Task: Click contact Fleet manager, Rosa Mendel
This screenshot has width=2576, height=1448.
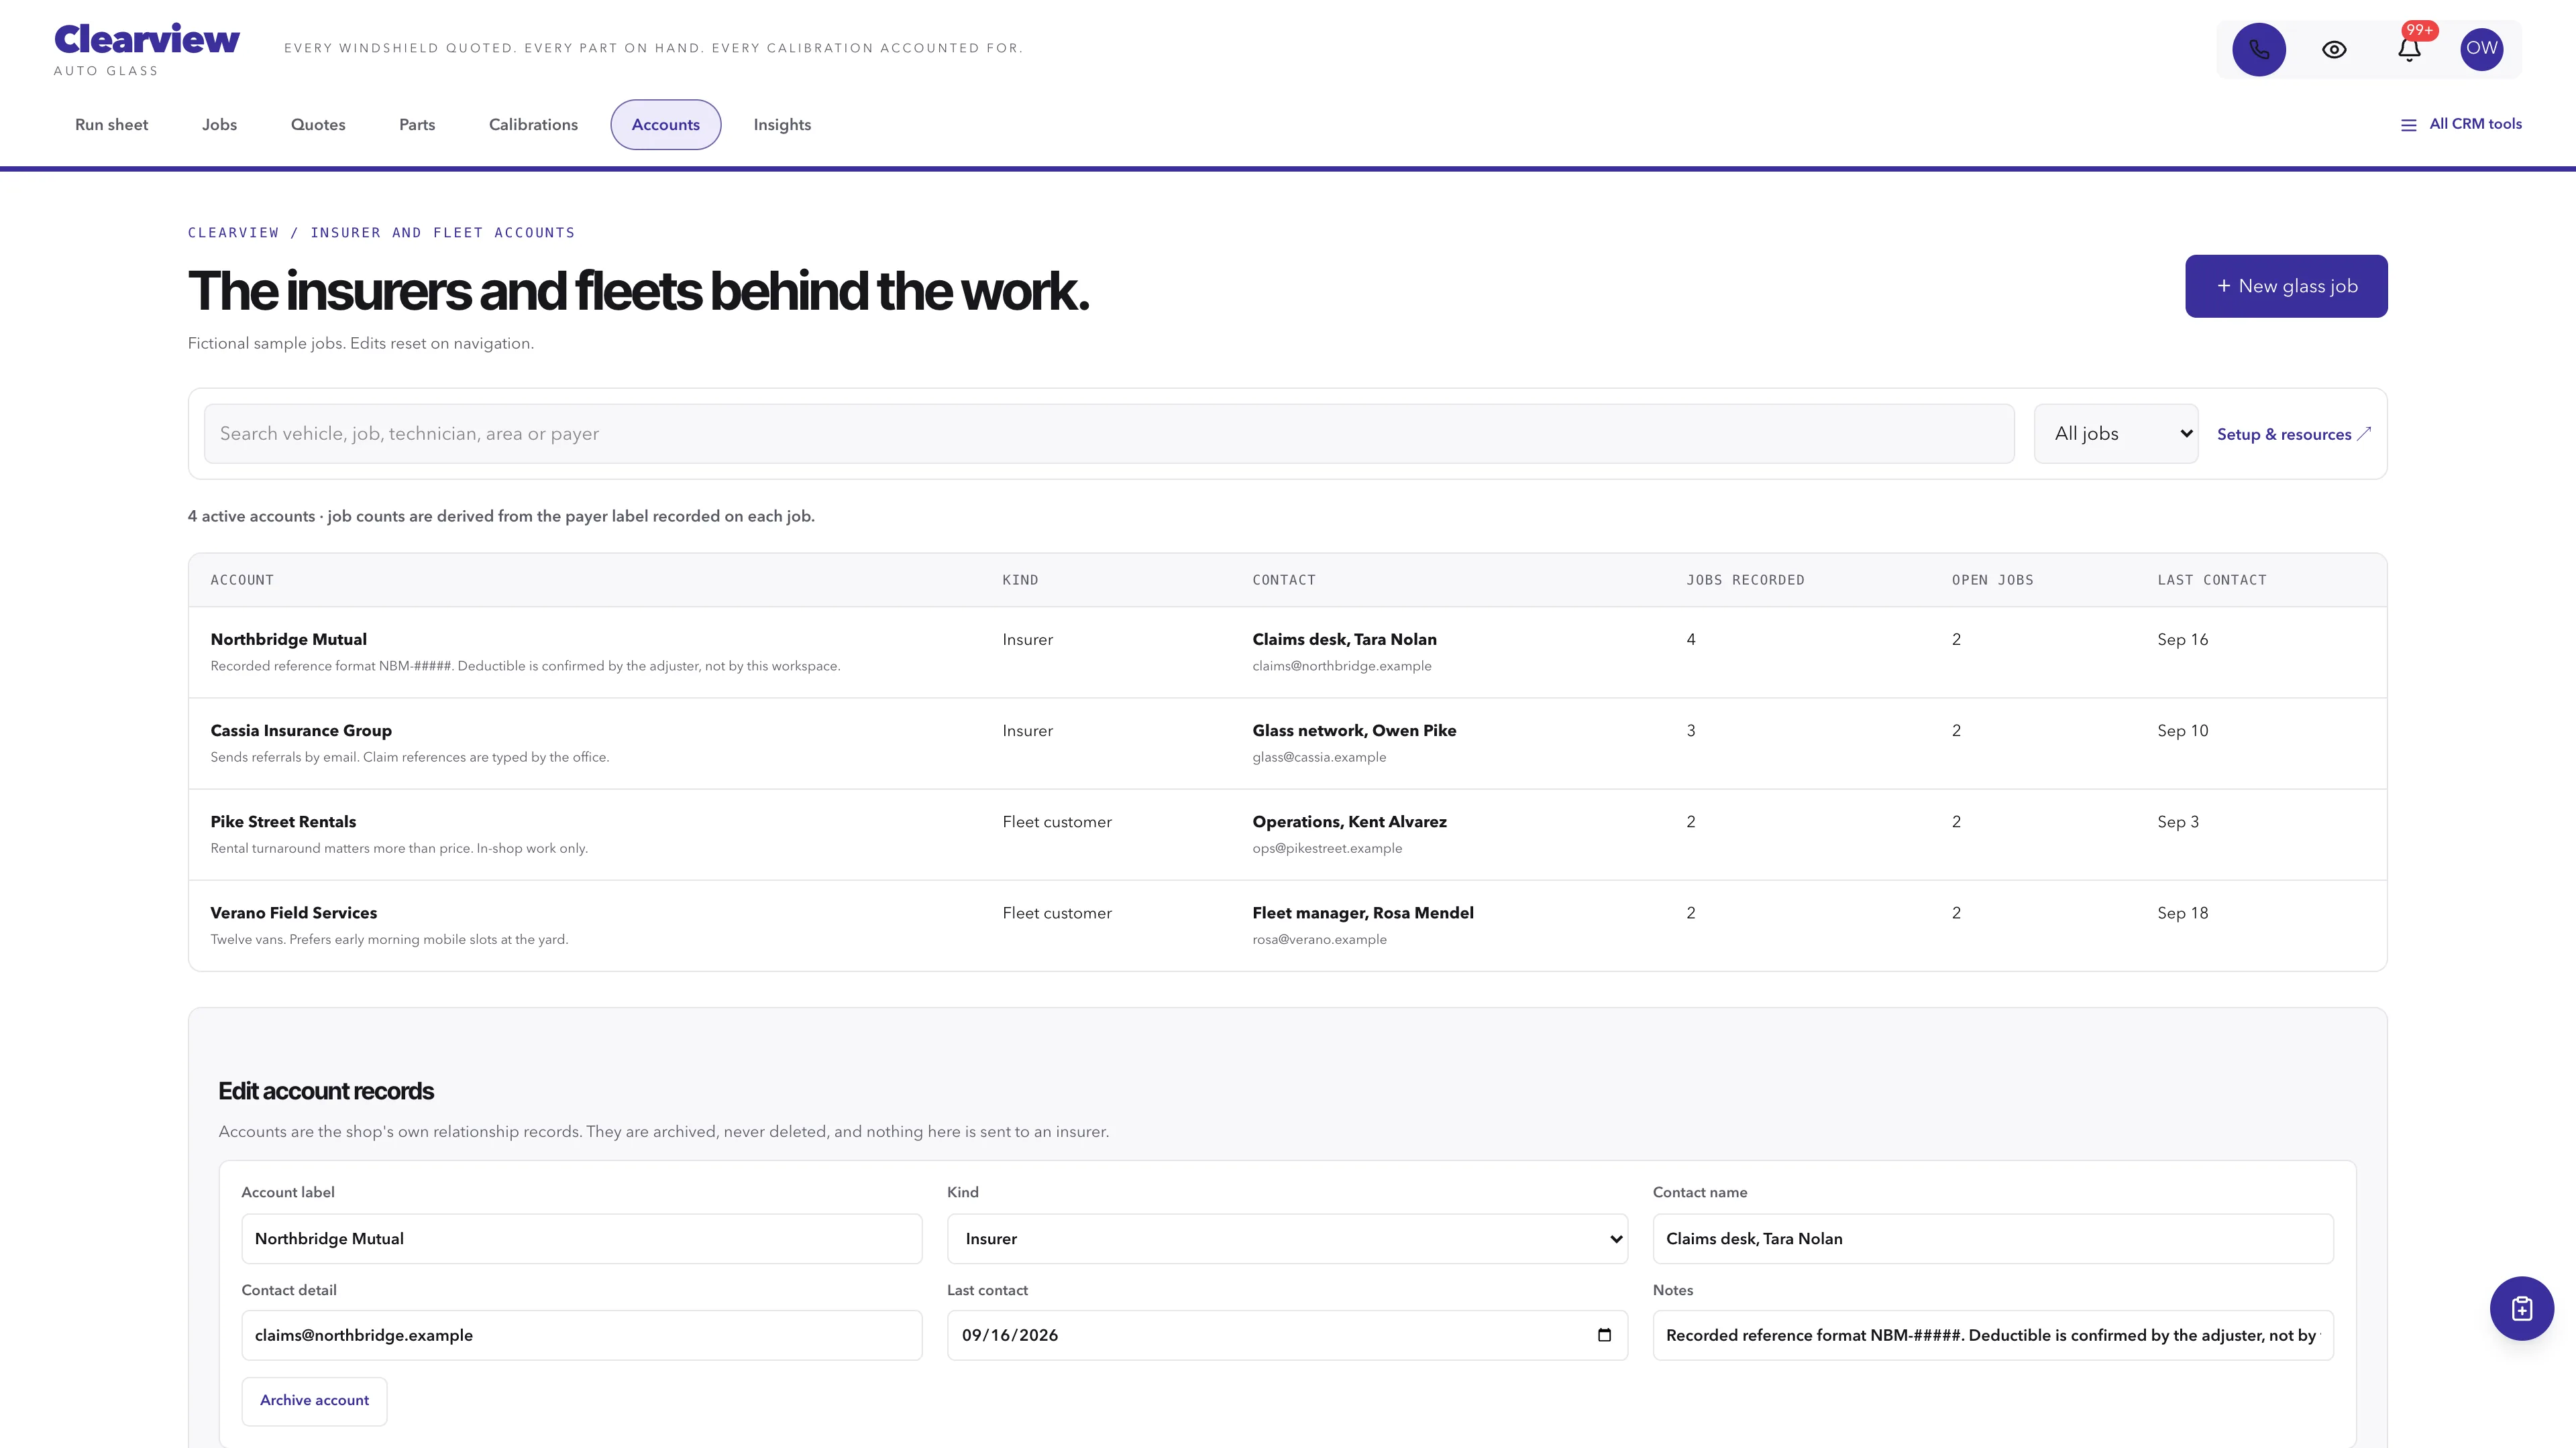Action: [x=1362, y=912]
